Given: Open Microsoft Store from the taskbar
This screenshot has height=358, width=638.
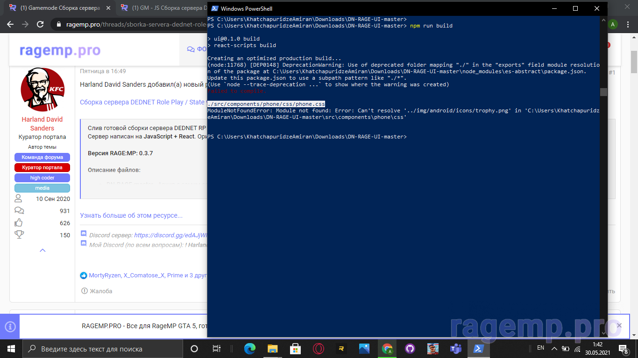Looking at the screenshot, I should (295, 349).
